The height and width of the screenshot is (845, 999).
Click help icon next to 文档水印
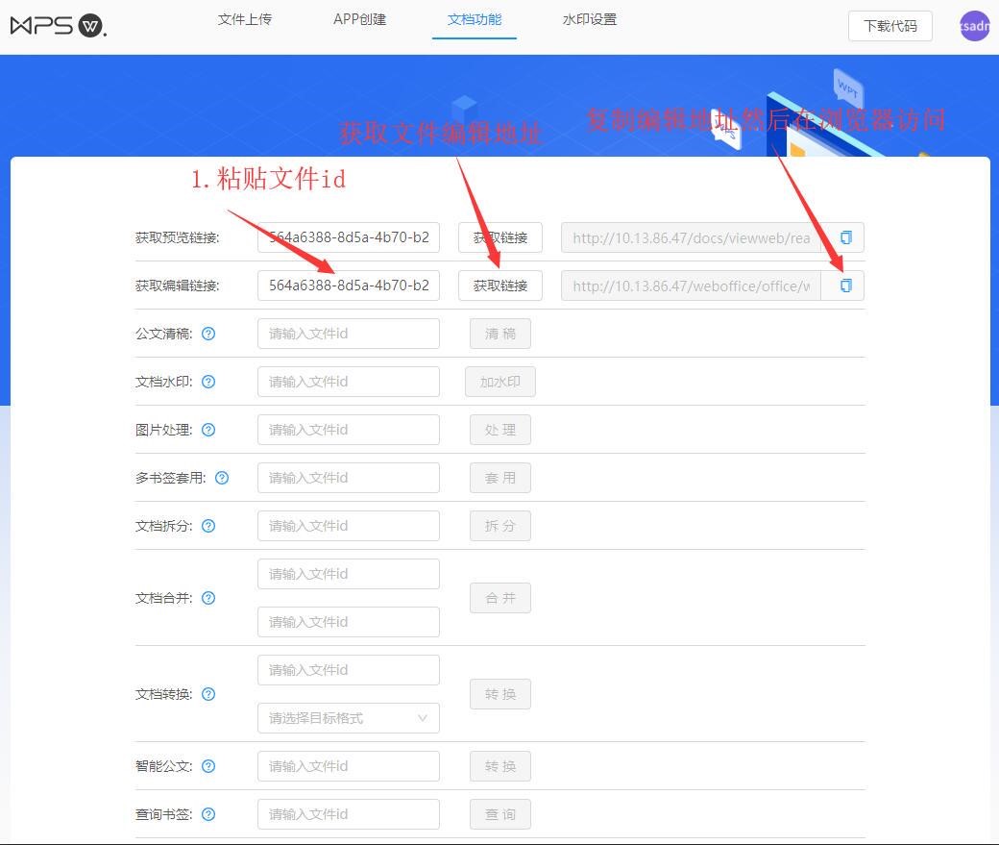(208, 382)
